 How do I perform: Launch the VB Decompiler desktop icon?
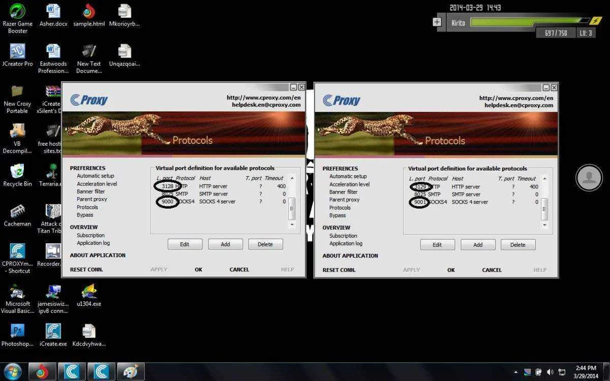click(17, 139)
